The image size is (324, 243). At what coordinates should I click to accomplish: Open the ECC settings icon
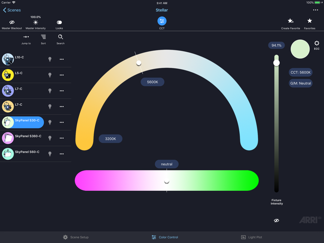coord(317,43)
